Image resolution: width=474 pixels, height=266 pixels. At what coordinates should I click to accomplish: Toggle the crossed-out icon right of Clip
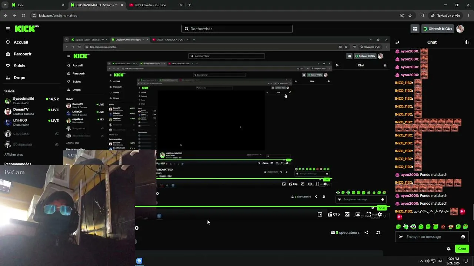click(x=347, y=214)
